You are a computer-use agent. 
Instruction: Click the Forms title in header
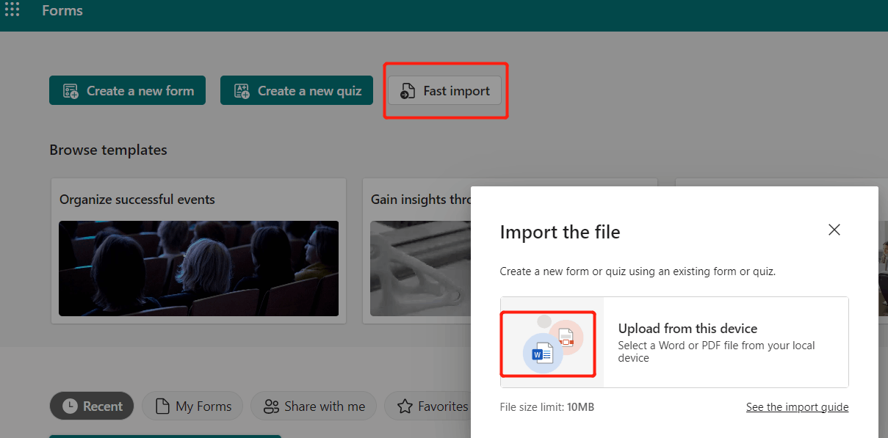point(62,10)
